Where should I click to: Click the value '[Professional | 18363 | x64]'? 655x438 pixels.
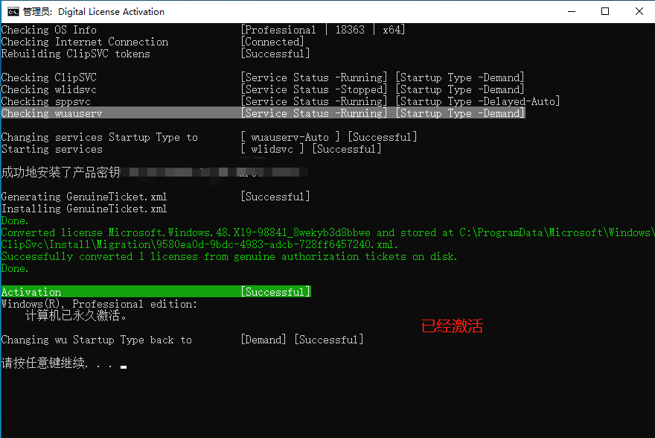click(x=323, y=30)
